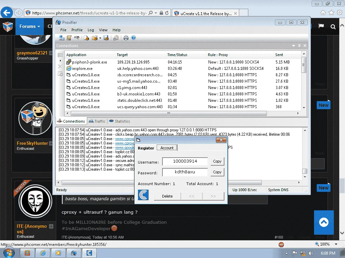Screen dimensions: 345x258
Task: Select the Connections tab
Action: 71,121
